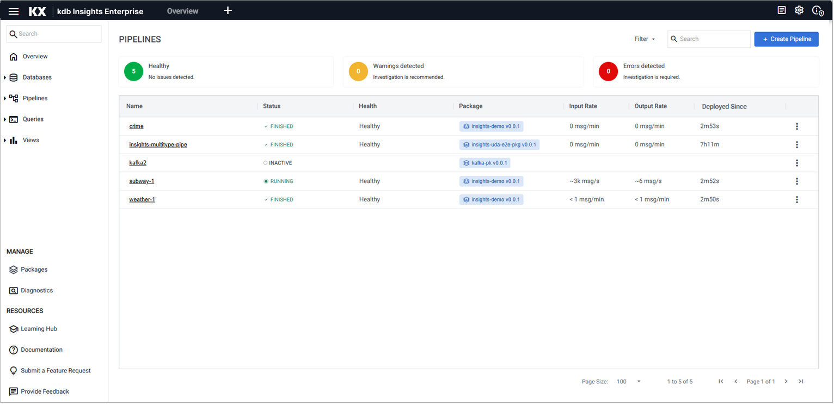Go to the last page of results
The image size is (834, 404).
pyautogui.click(x=801, y=382)
